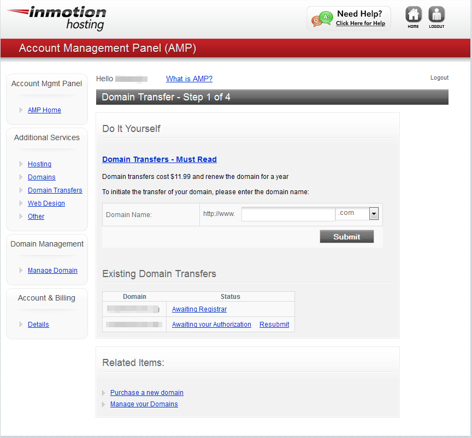Open the .com domain extension dropdown
The image size is (472, 438).
click(374, 214)
